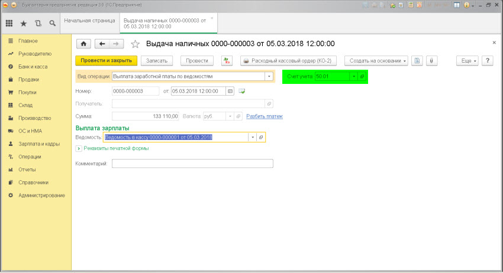
Task: Click the Home button in document header
Action: 83,44
